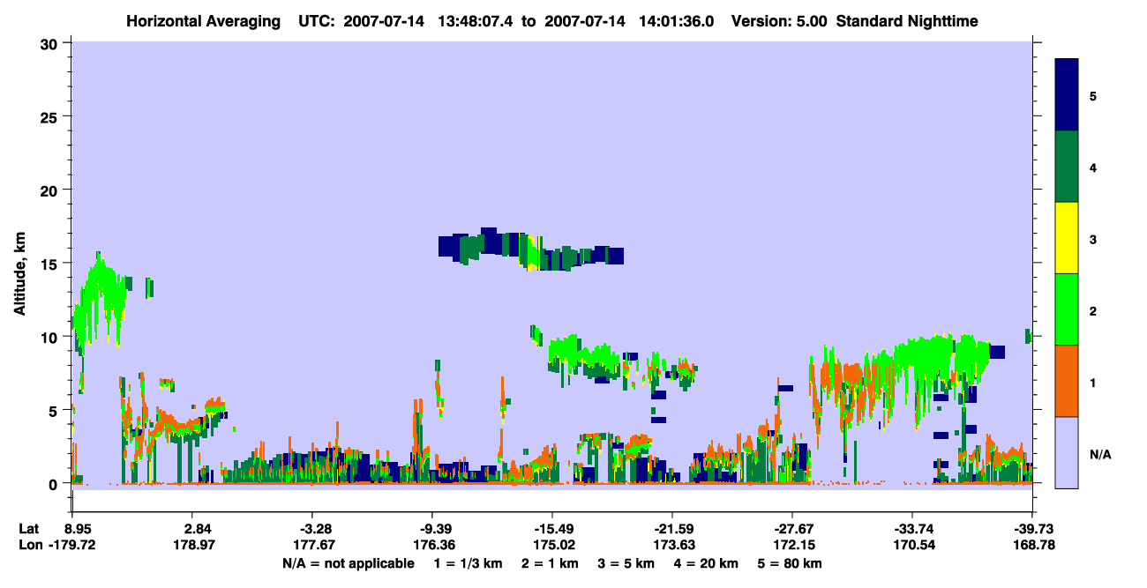1147x588 pixels.
Task: Click the longitude value 172.15
Action: pyautogui.click(x=794, y=546)
